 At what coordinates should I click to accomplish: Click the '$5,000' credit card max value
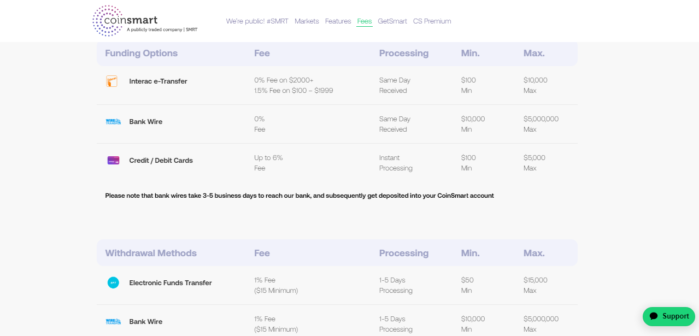pos(534,158)
